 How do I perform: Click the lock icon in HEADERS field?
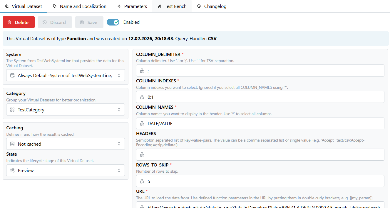point(142,154)
